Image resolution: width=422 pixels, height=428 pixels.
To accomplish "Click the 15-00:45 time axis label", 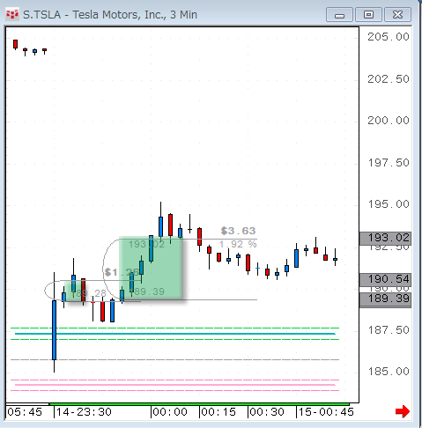I will (x=326, y=412).
